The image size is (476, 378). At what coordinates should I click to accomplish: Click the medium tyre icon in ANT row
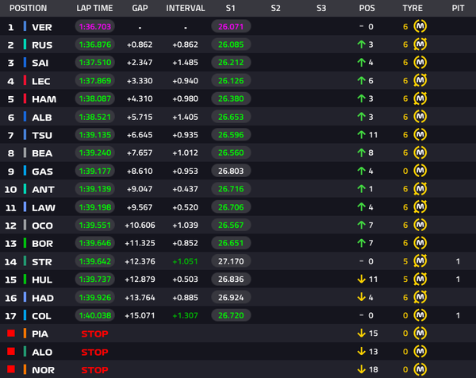point(420,189)
